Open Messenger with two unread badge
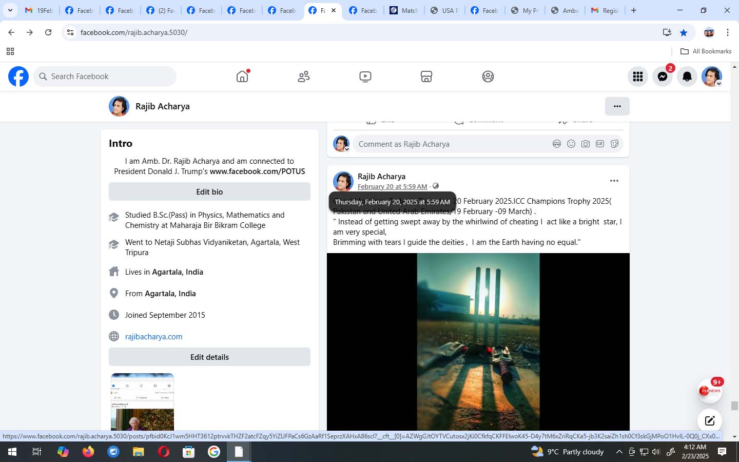This screenshot has height=462, width=739. pyautogui.click(x=663, y=76)
